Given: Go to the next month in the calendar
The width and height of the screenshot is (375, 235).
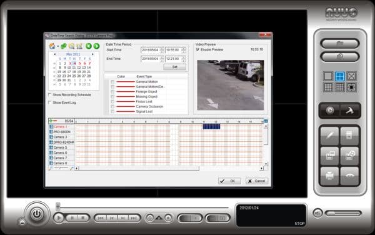Looking at the screenshot, I should [92, 54].
